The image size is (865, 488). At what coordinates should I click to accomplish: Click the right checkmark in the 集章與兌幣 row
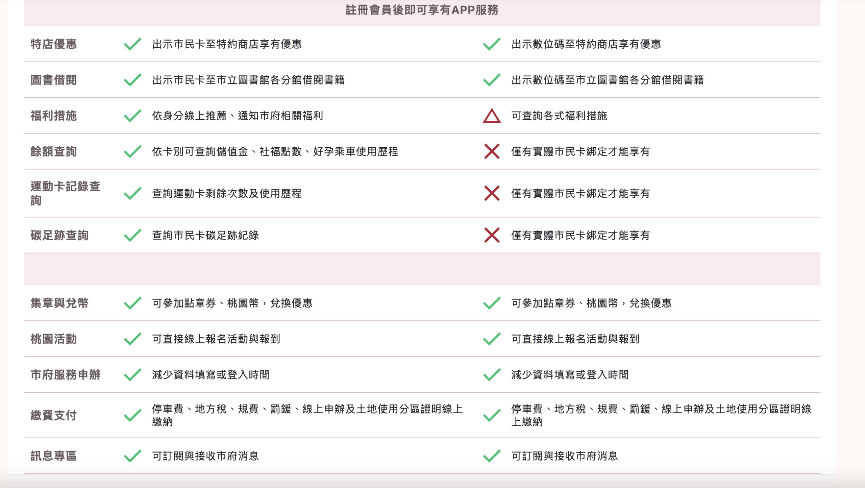(x=492, y=303)
